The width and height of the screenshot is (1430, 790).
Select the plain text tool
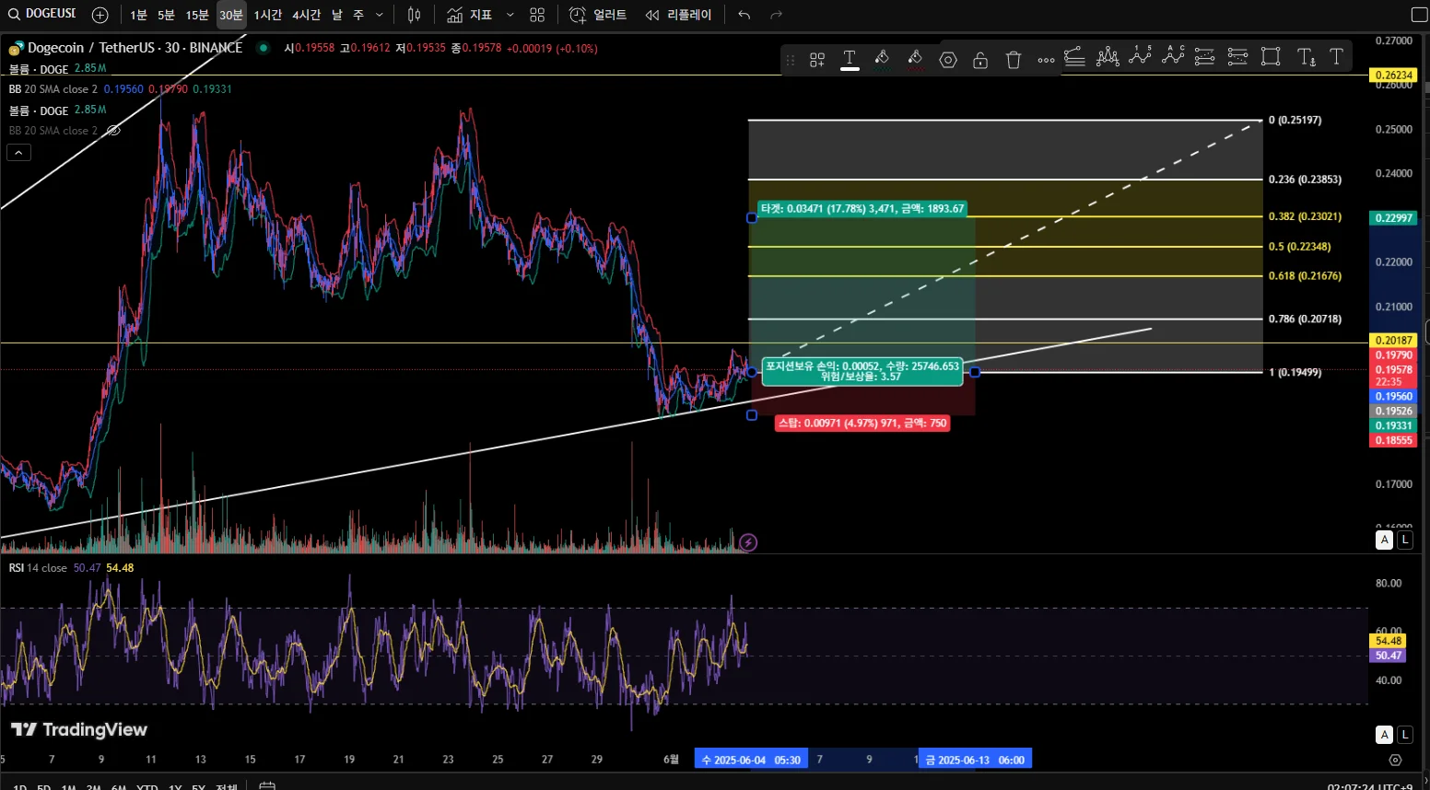1336,56
